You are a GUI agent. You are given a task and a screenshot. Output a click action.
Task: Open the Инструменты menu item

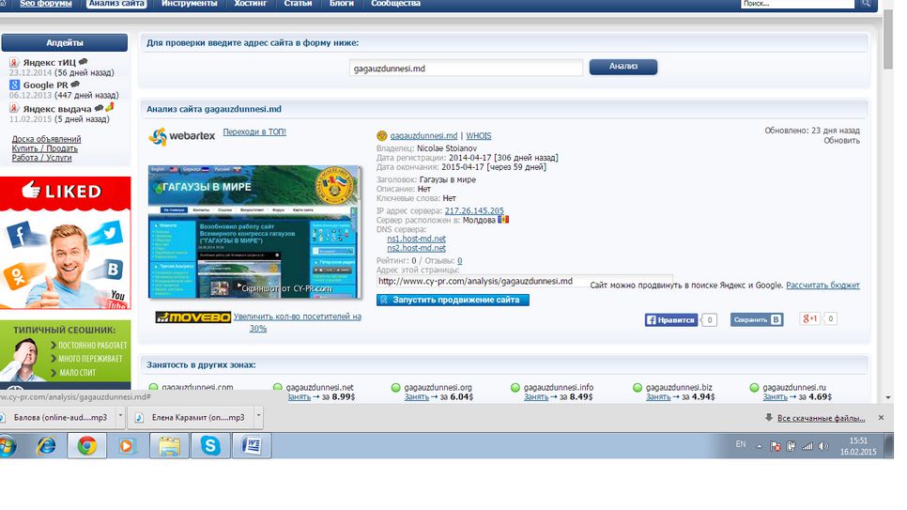(189, 4)
